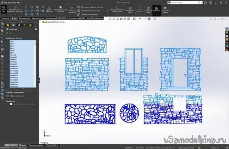Expand the Деталь4 feature tree node
The image size is (229, 149).
(43, 22)
